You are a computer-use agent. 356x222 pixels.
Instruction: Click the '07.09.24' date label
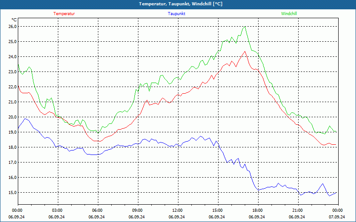point(337,217)
